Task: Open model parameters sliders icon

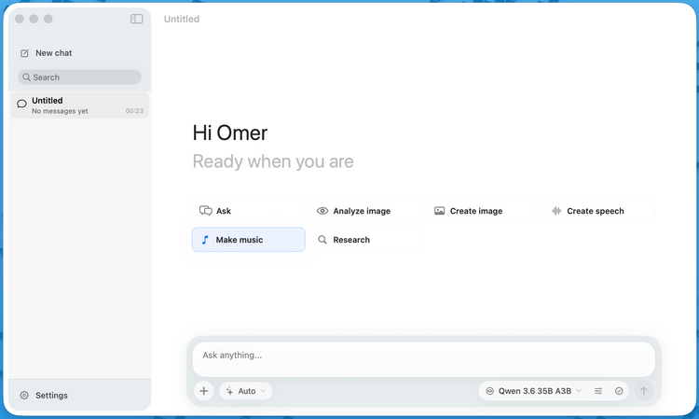Action: pyautogui.click(x=598, y=391)
